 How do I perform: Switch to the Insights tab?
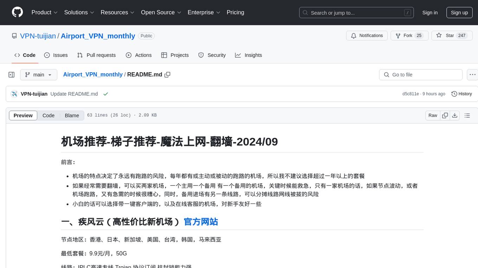coord(248,55)
